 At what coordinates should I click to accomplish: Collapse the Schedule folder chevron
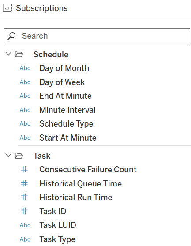click(x=8, y=54)
